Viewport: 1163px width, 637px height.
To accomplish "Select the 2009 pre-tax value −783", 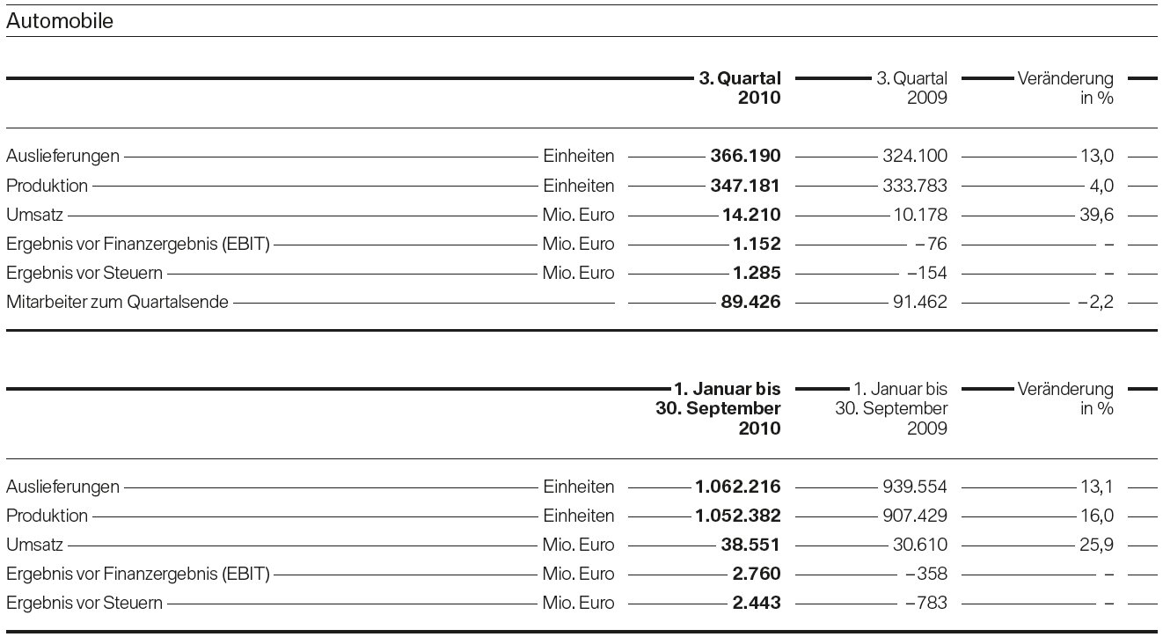I will (x=926, y=603).
